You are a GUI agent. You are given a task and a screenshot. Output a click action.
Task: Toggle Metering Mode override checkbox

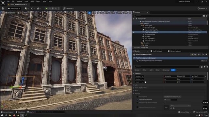tap(137, 97)
